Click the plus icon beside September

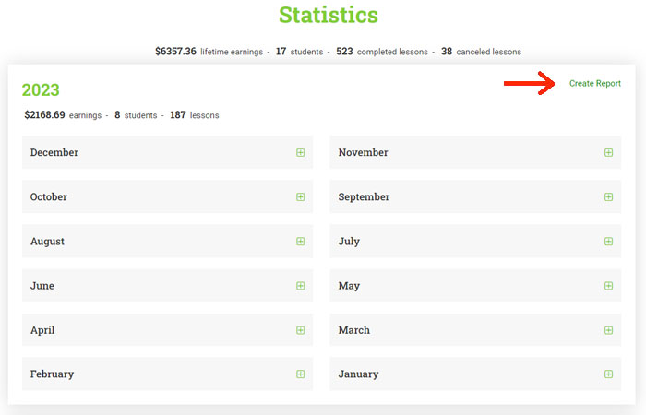click(608, 197)
